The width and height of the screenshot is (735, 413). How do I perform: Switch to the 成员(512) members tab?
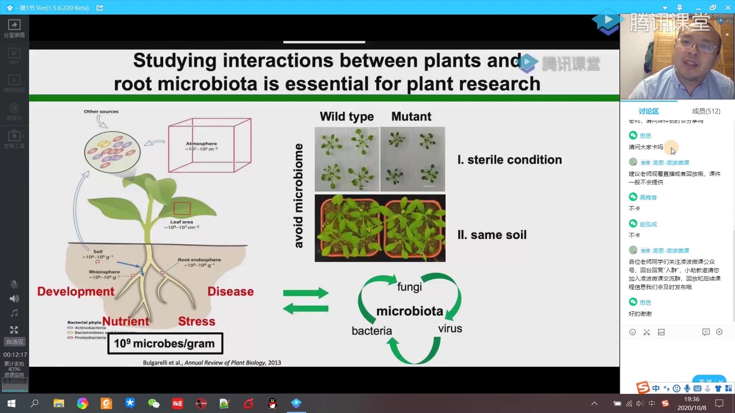706,111
